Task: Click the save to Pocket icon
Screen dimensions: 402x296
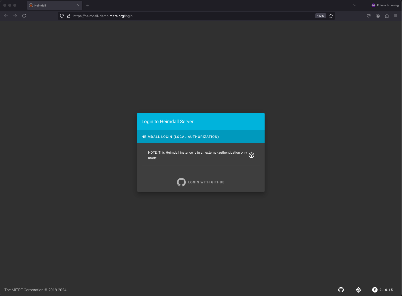Action: [368, 16]
